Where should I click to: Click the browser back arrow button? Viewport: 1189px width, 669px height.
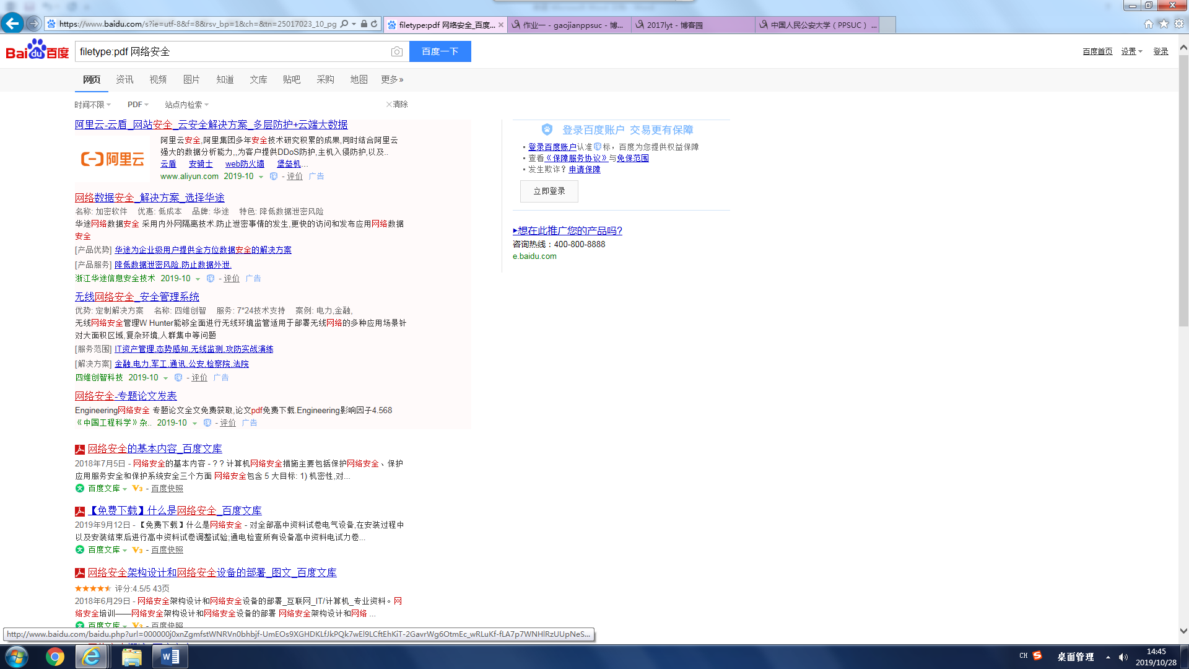pyautogui.click(x=12, y=24)
